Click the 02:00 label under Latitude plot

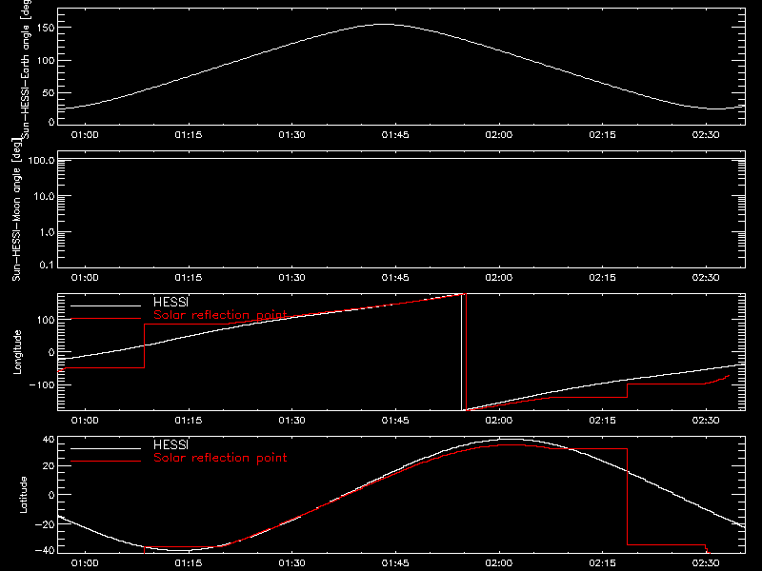498,562
